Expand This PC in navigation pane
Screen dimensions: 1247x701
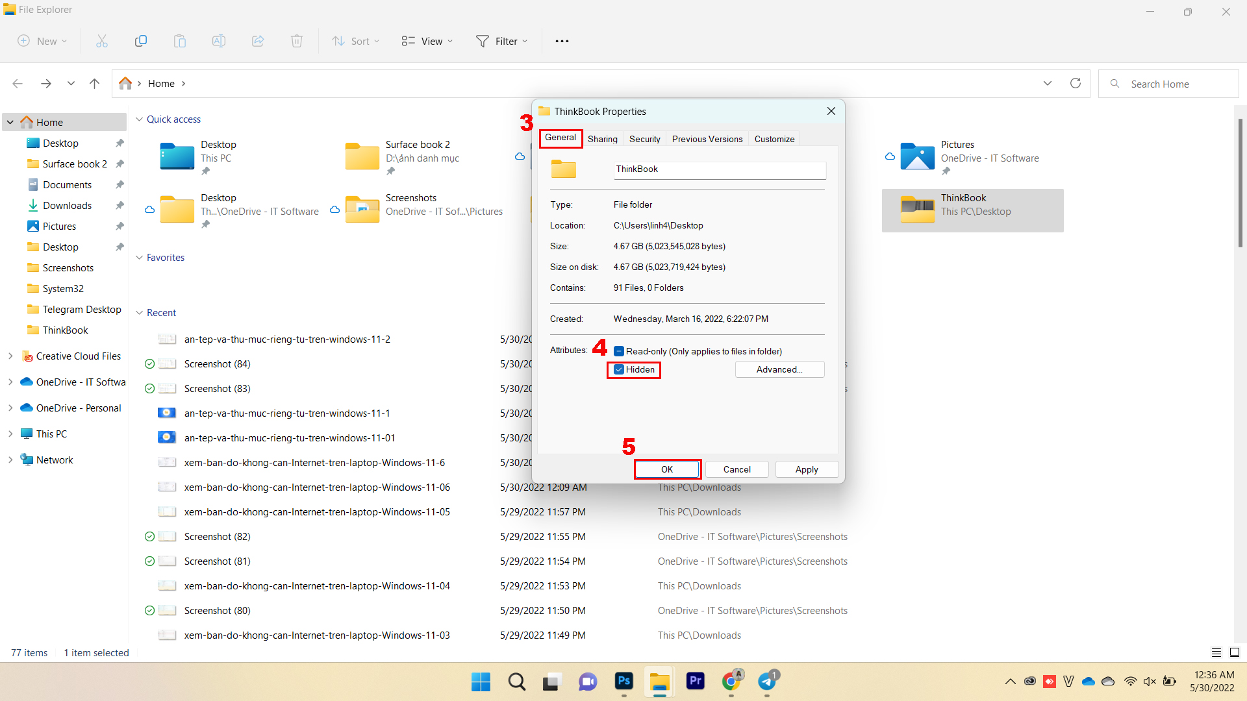point(10,434)
